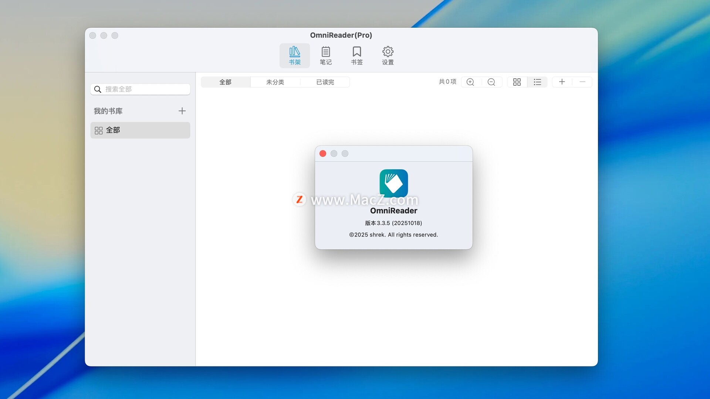Click the zoom out magnifier icon
Image resolution: width=710 pixels, height=399 pixels.
[x=491, y=82]
